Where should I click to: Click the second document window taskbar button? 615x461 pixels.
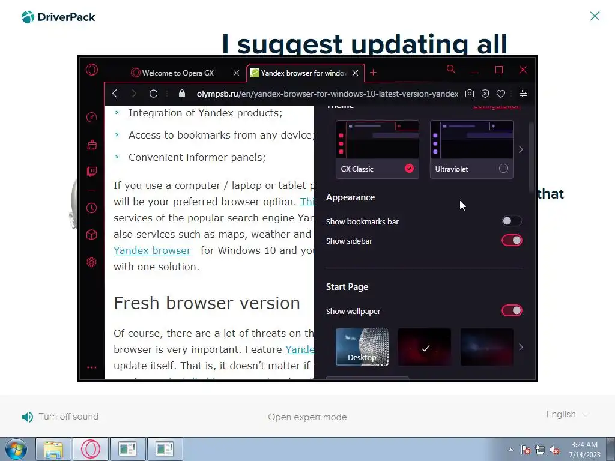[x=165, y=449]
